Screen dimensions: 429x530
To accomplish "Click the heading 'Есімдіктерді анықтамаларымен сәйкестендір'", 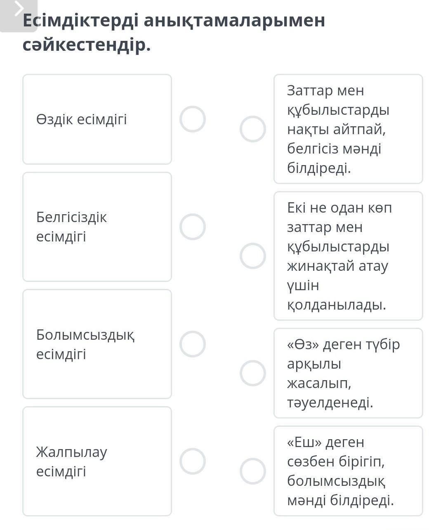I will [174, 33].
